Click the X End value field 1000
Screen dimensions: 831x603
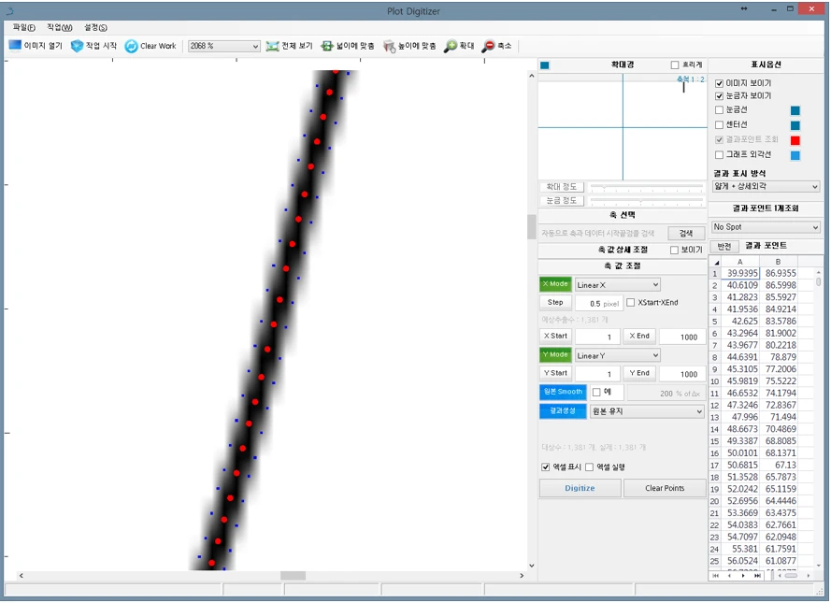pos(682,337)
